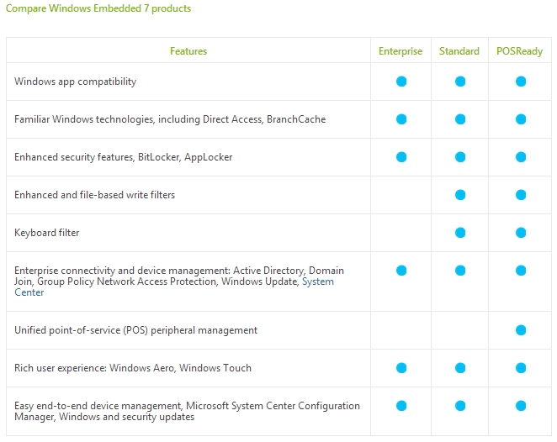This screenshot has width=557, height=442.
Task: Select the Features column header
Action: click(188, 51)
